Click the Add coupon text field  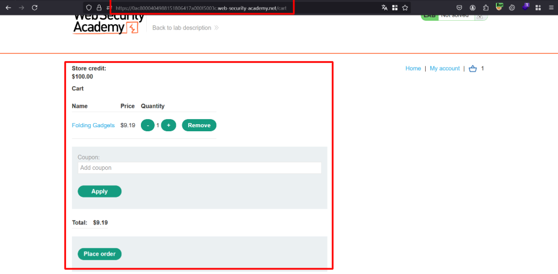(x=199, y=168)
